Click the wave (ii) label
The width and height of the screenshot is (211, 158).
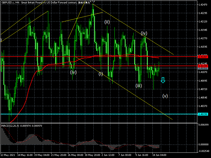[107, 22]
